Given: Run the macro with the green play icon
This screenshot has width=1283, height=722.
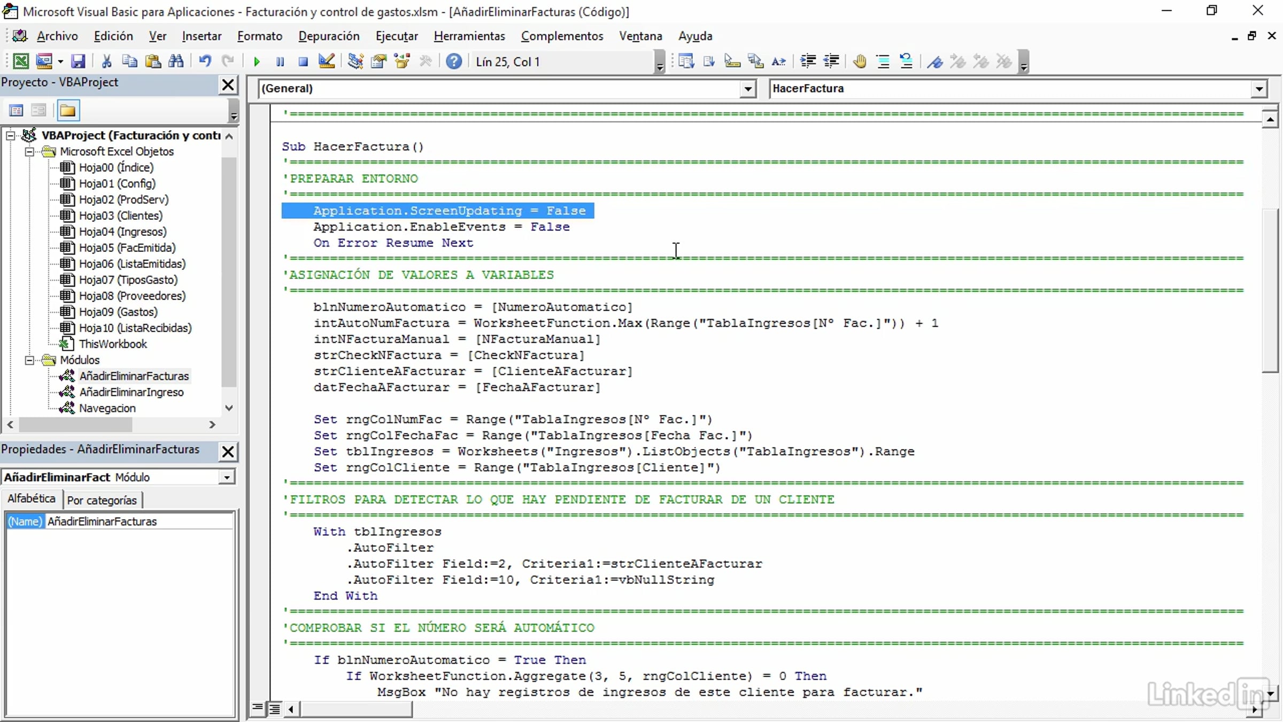Looking at the screenshot, I should [x=257, y=62].
